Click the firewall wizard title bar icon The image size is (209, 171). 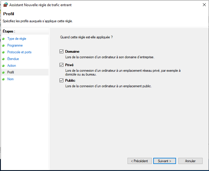point(6,5)
